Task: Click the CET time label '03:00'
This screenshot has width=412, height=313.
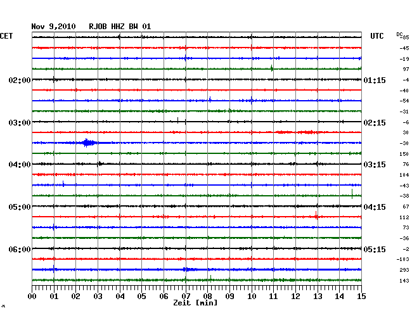Action: point(20,123)
